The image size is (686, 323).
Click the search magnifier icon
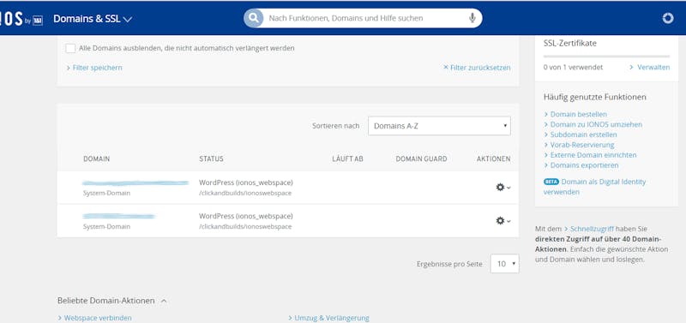pyautogui.click(x=253, y=18)
